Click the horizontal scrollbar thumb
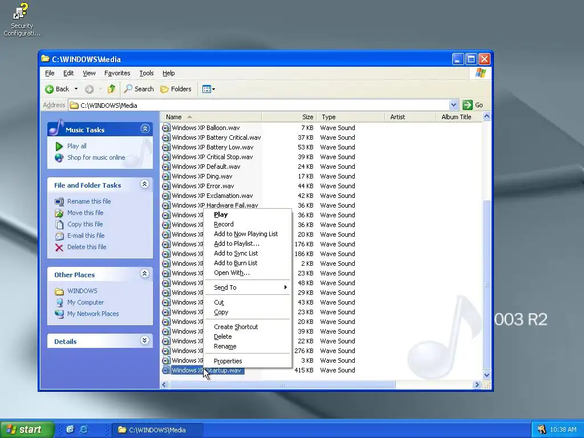Screen dimensions: 584x438 (282, 385)
